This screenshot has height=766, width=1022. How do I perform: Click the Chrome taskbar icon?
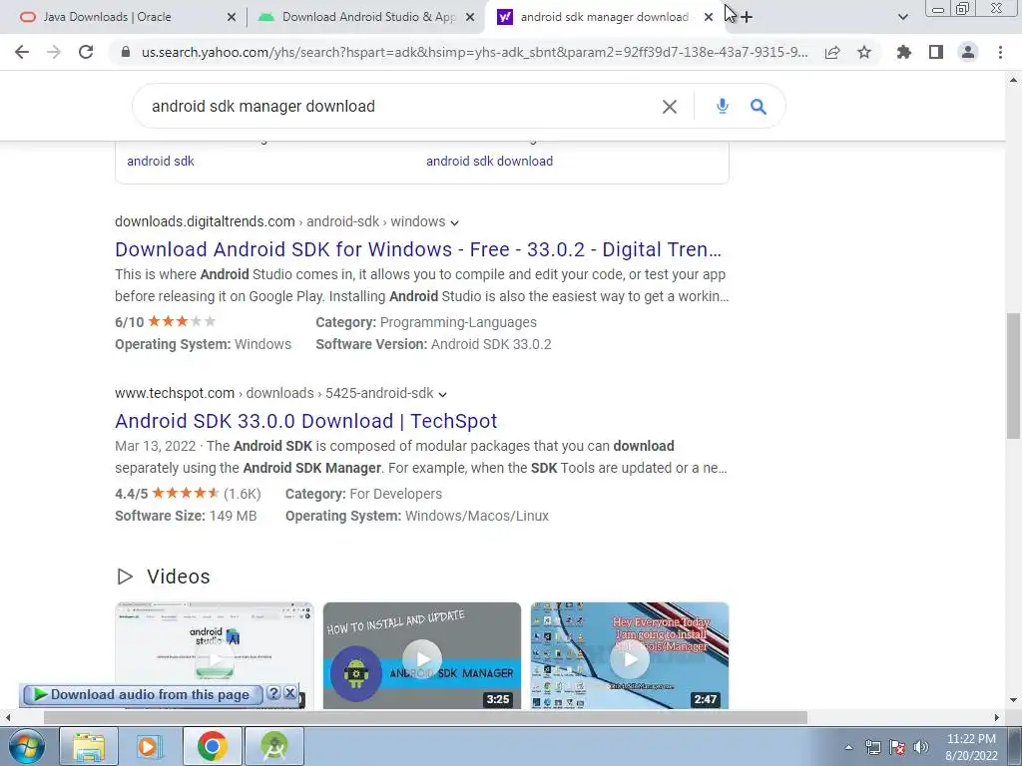tap(212, 746)
